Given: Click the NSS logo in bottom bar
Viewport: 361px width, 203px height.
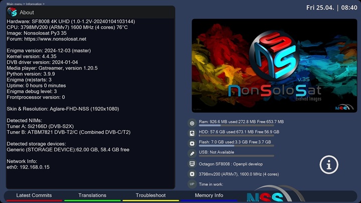Looking at the screenshot, I should tap(275, 194).
